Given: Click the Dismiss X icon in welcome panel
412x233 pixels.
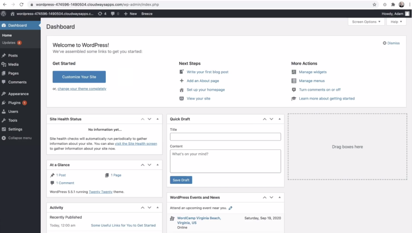Looking at the screenshot, I should click(x=384, y=43).
